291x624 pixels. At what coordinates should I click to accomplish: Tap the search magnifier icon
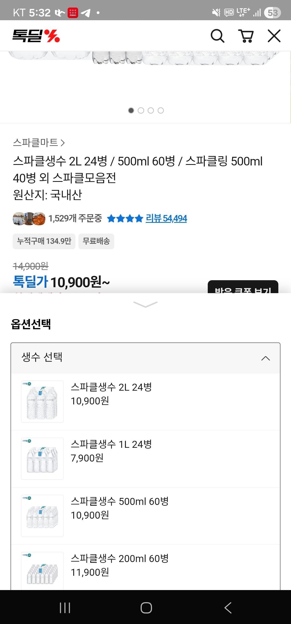click(x=217, y=36)
